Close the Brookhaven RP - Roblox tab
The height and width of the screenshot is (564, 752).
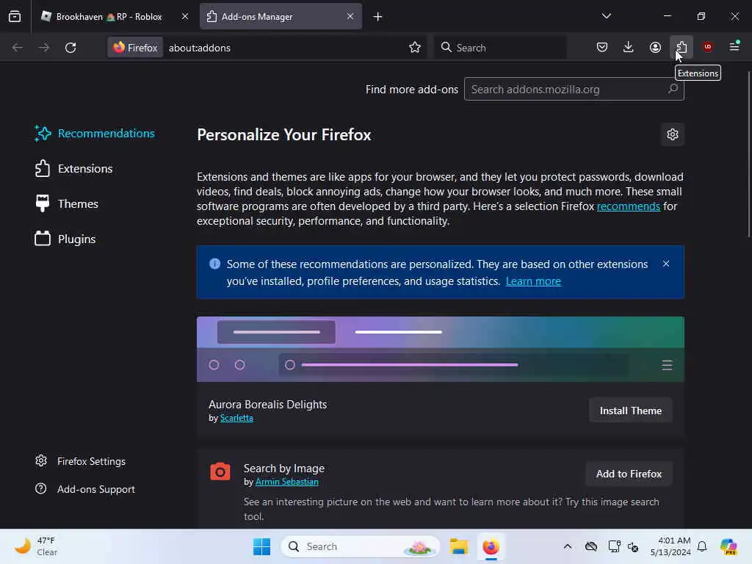click(184, 16)
